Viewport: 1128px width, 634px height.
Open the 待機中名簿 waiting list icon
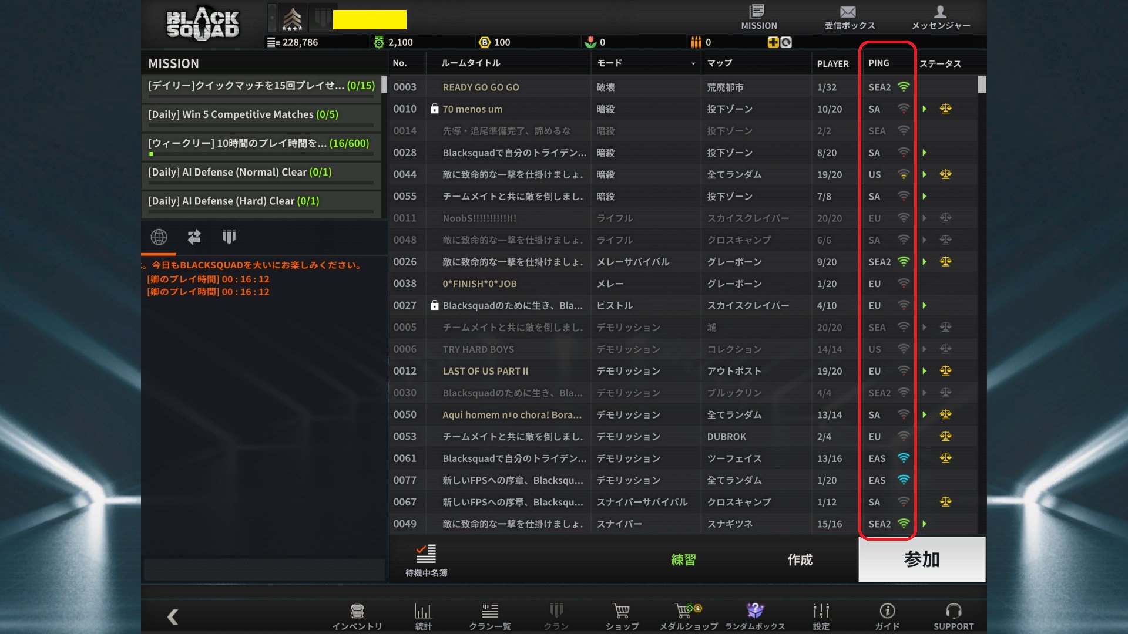pos(426,561)
